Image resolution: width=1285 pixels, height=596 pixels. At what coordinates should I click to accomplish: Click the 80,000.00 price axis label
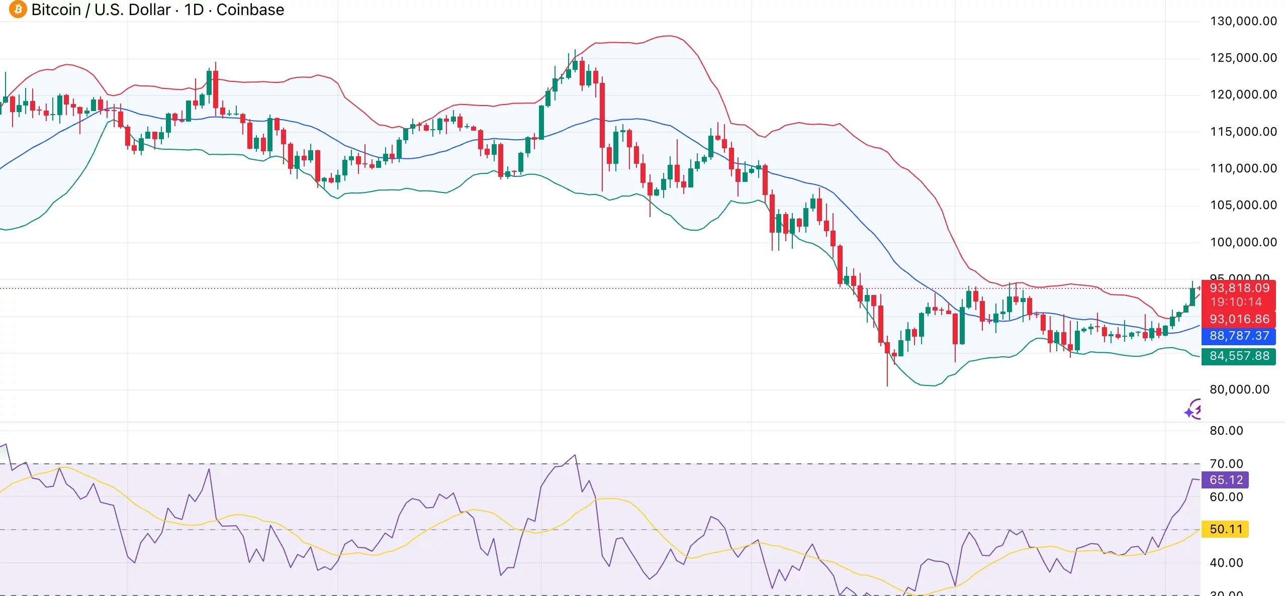click(x=1239, y=389)
